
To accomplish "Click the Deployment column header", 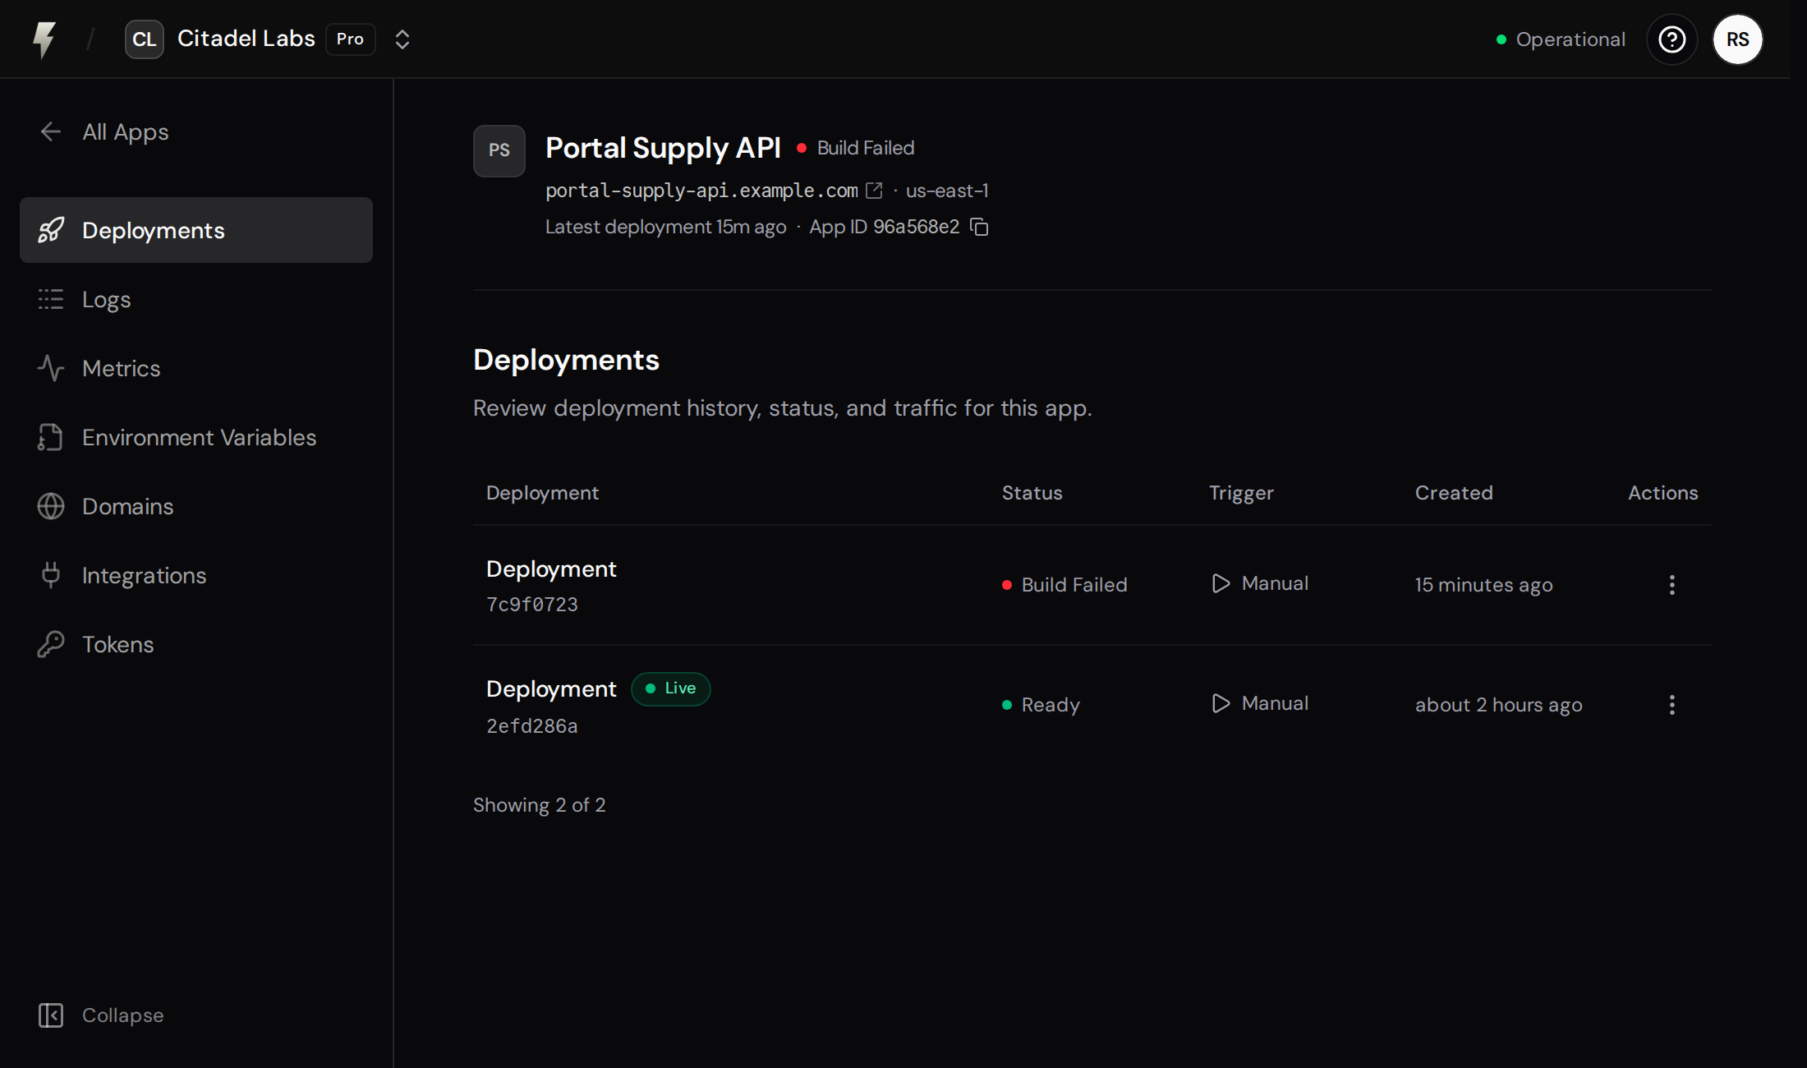I will click(542, 493).
